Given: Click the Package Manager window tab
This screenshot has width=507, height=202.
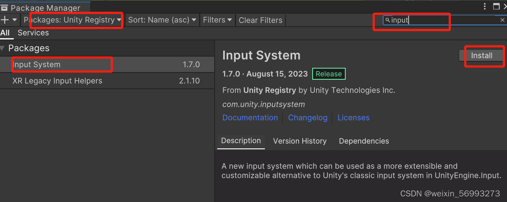Looking at the screenshot, I should tap(45, 7).
